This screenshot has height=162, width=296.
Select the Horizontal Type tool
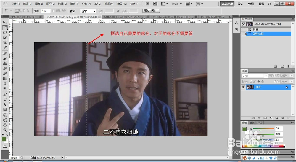click(x=5, y=99)
